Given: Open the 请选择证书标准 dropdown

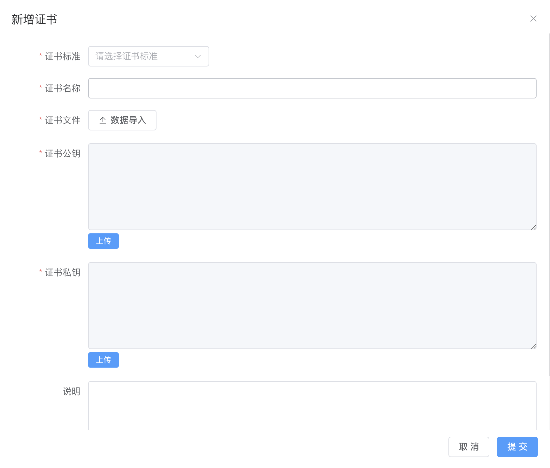Looking at the screenshot, I should (149, 56).
